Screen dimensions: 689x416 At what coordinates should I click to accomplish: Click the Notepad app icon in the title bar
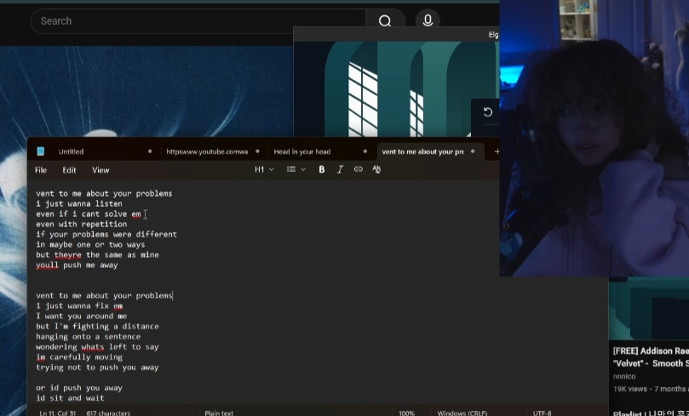[x=40, y=151]
